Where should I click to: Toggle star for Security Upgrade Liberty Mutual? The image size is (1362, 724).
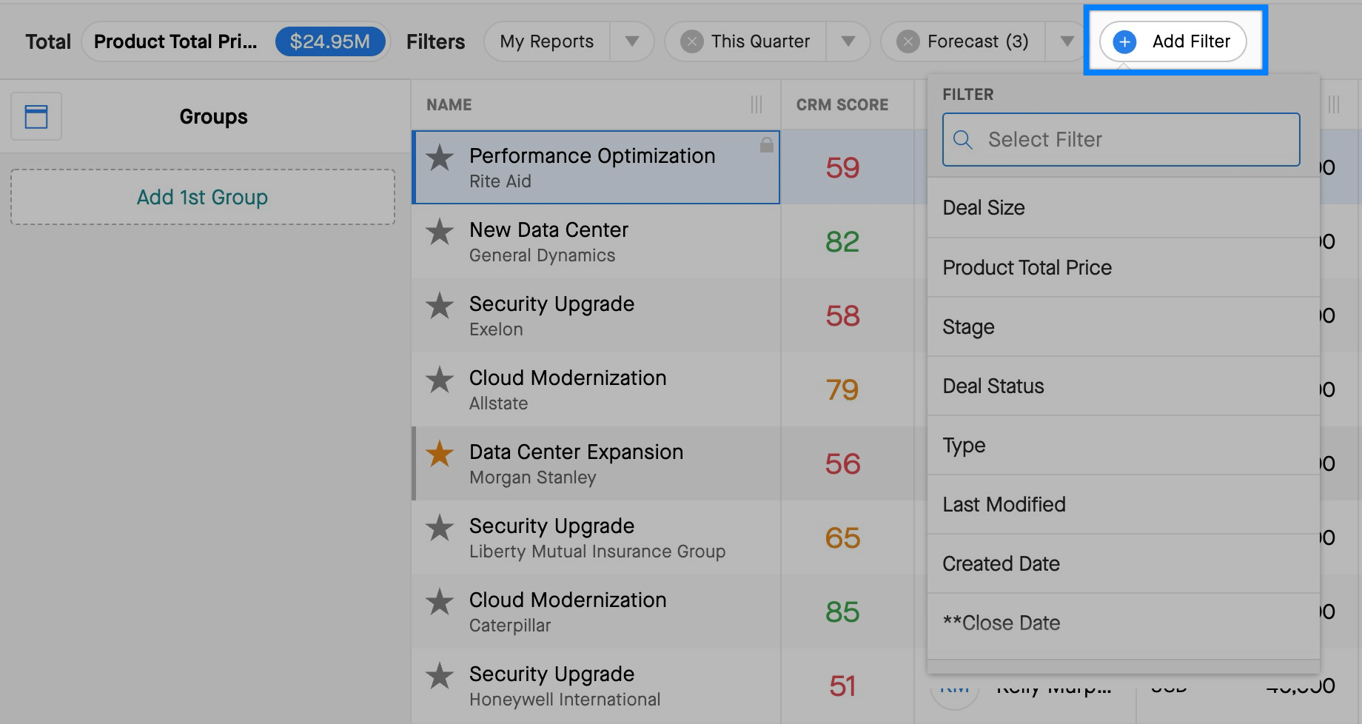440,527
